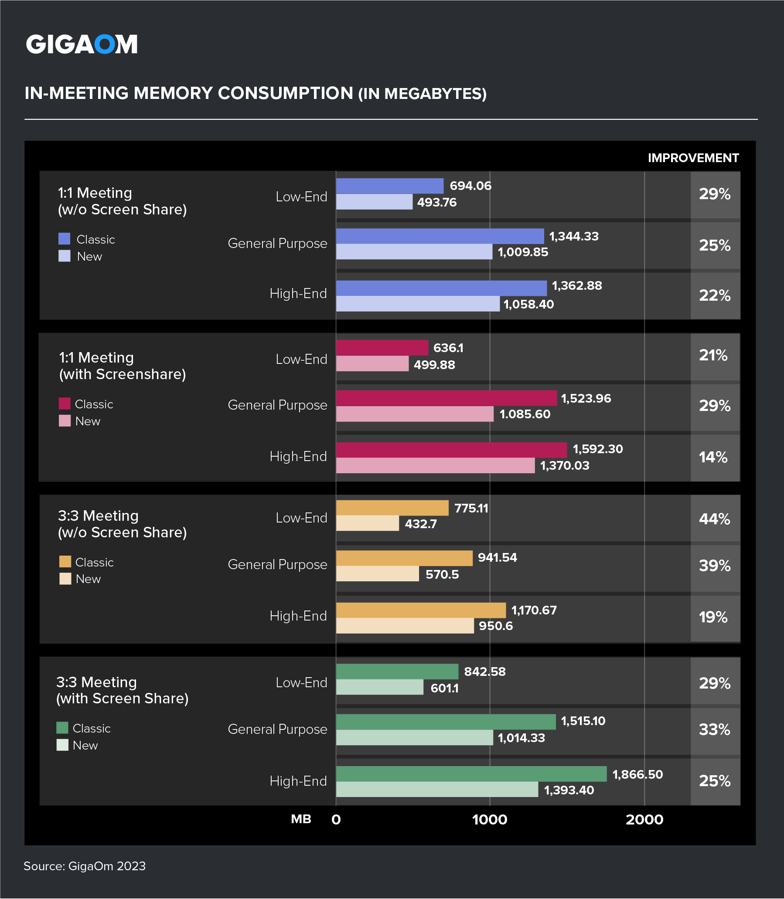The height and width of the screenshot is (899, 784).
Task: Select the pale green New legend swatch
Action: point(62,745)
